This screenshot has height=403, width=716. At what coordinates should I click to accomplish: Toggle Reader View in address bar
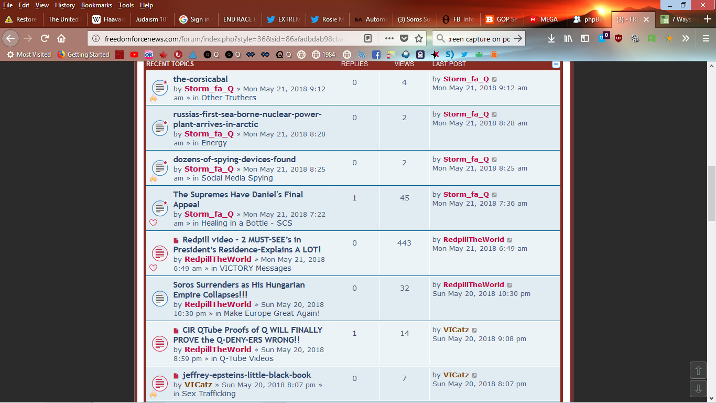[368, 38]
